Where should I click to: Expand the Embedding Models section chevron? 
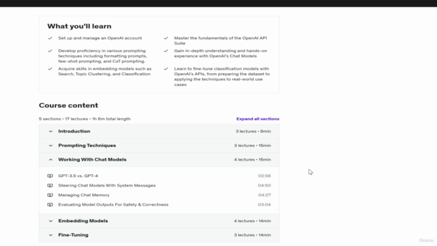pos(51,221)
